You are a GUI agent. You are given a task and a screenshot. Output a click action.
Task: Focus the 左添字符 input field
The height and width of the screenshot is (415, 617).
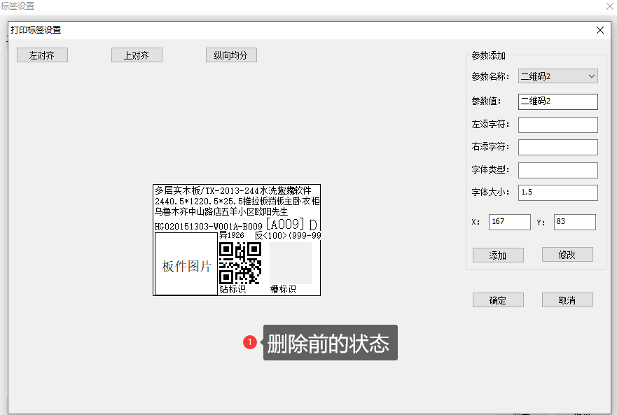tap(557, 125)
